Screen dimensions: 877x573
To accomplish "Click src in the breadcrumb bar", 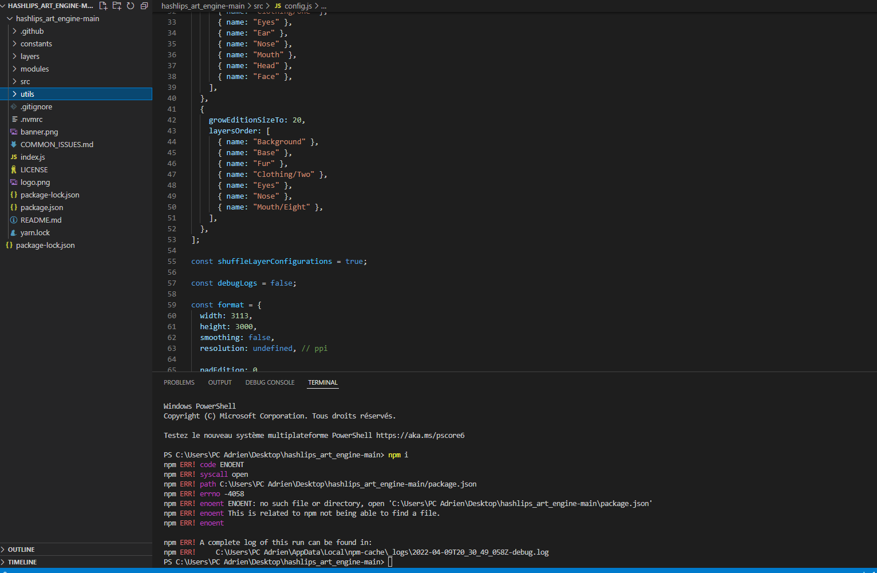I will pyautogui.click(x=258, y=6).
